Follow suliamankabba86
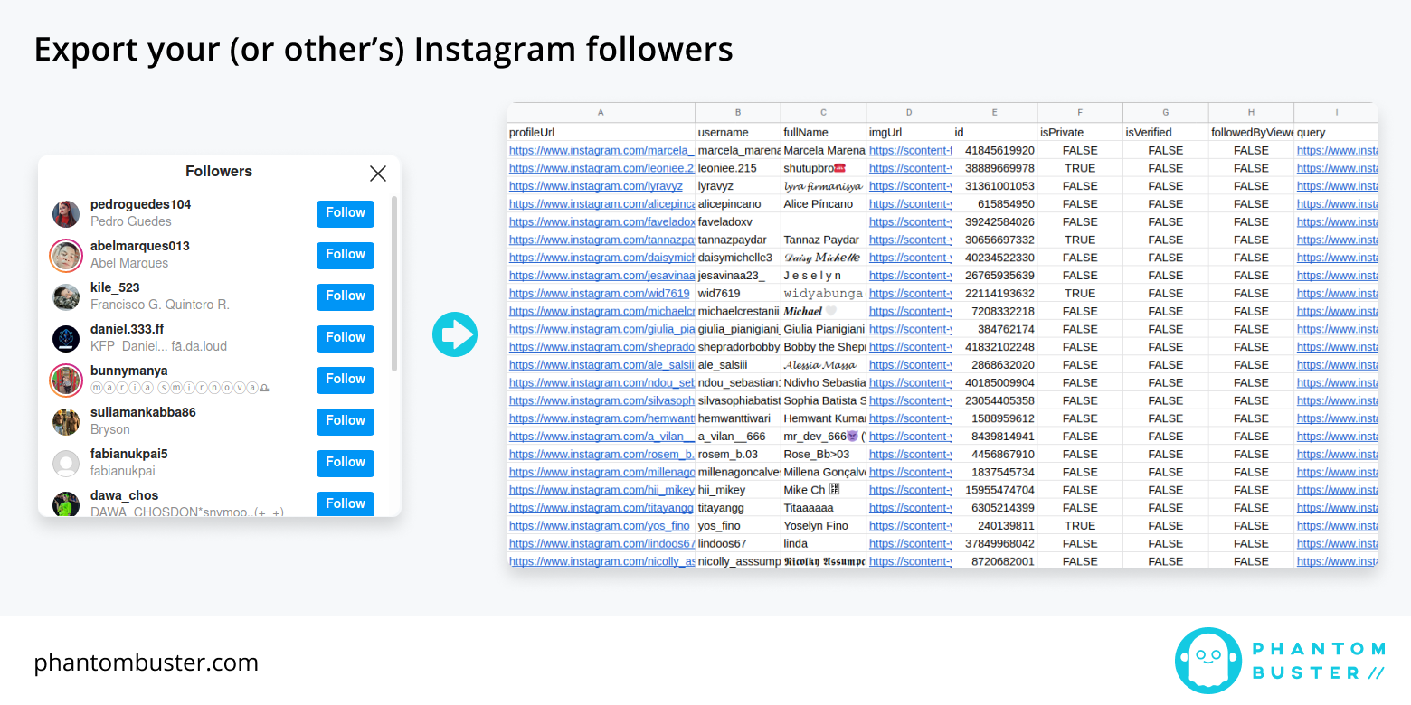This screenshot has height=705, width=1411. pos(346,422)
